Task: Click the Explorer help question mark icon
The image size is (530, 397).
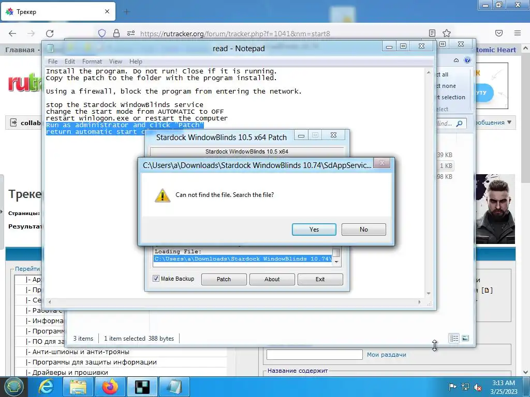Action: click(467, 60)
